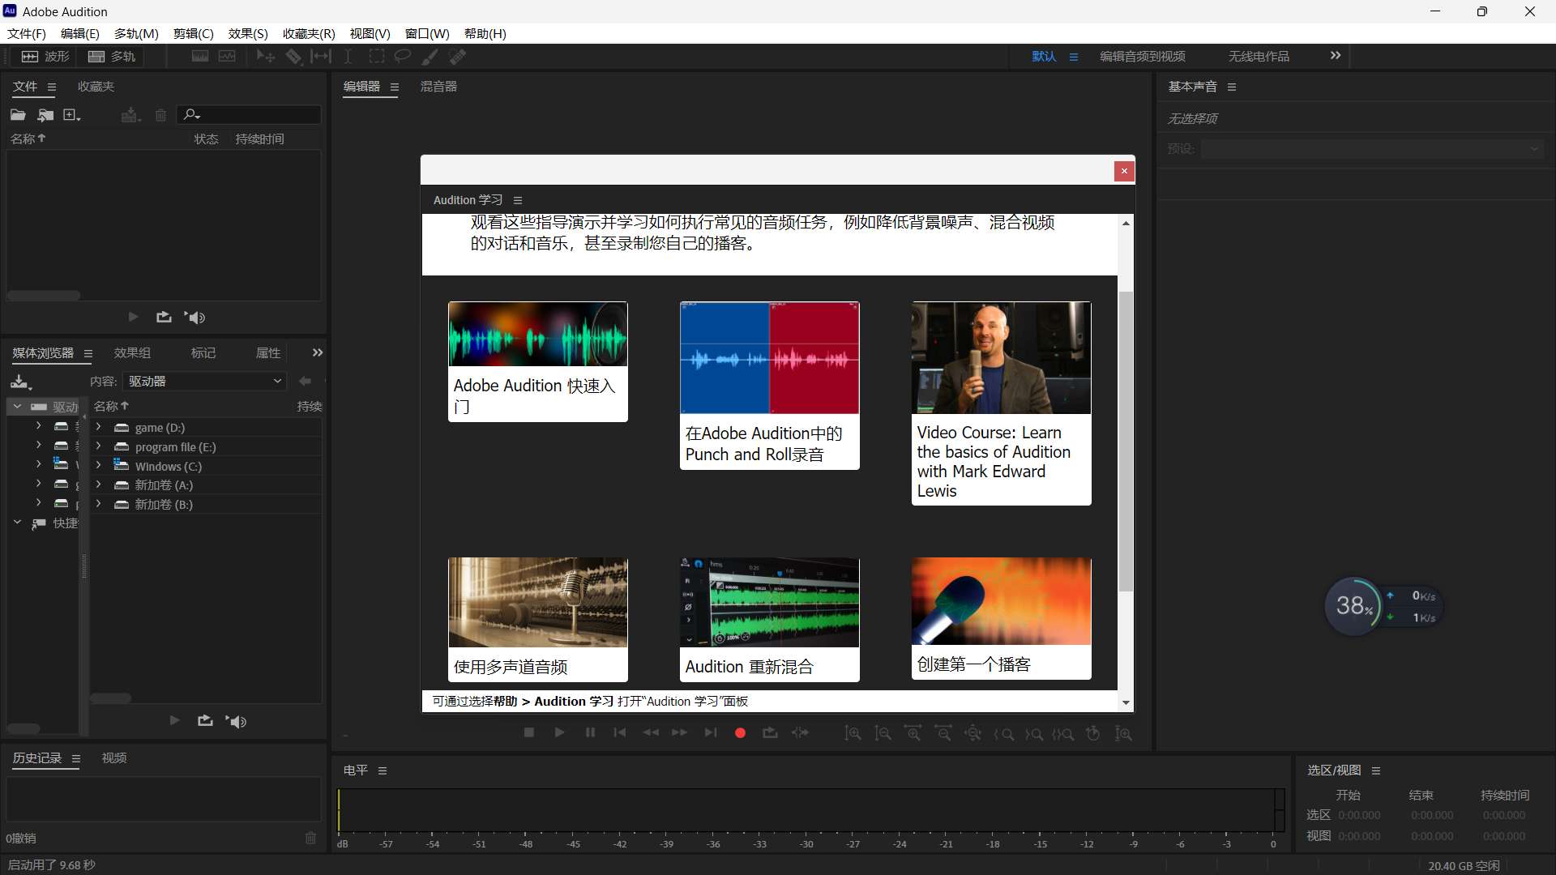
Task: Show more panel tabs beside 属性
Action: click(x=318, y=352)
